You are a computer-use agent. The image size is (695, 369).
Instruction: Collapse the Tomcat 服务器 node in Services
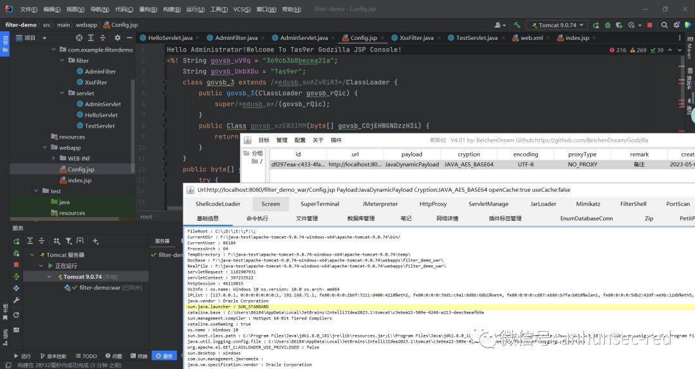(32, 255)
